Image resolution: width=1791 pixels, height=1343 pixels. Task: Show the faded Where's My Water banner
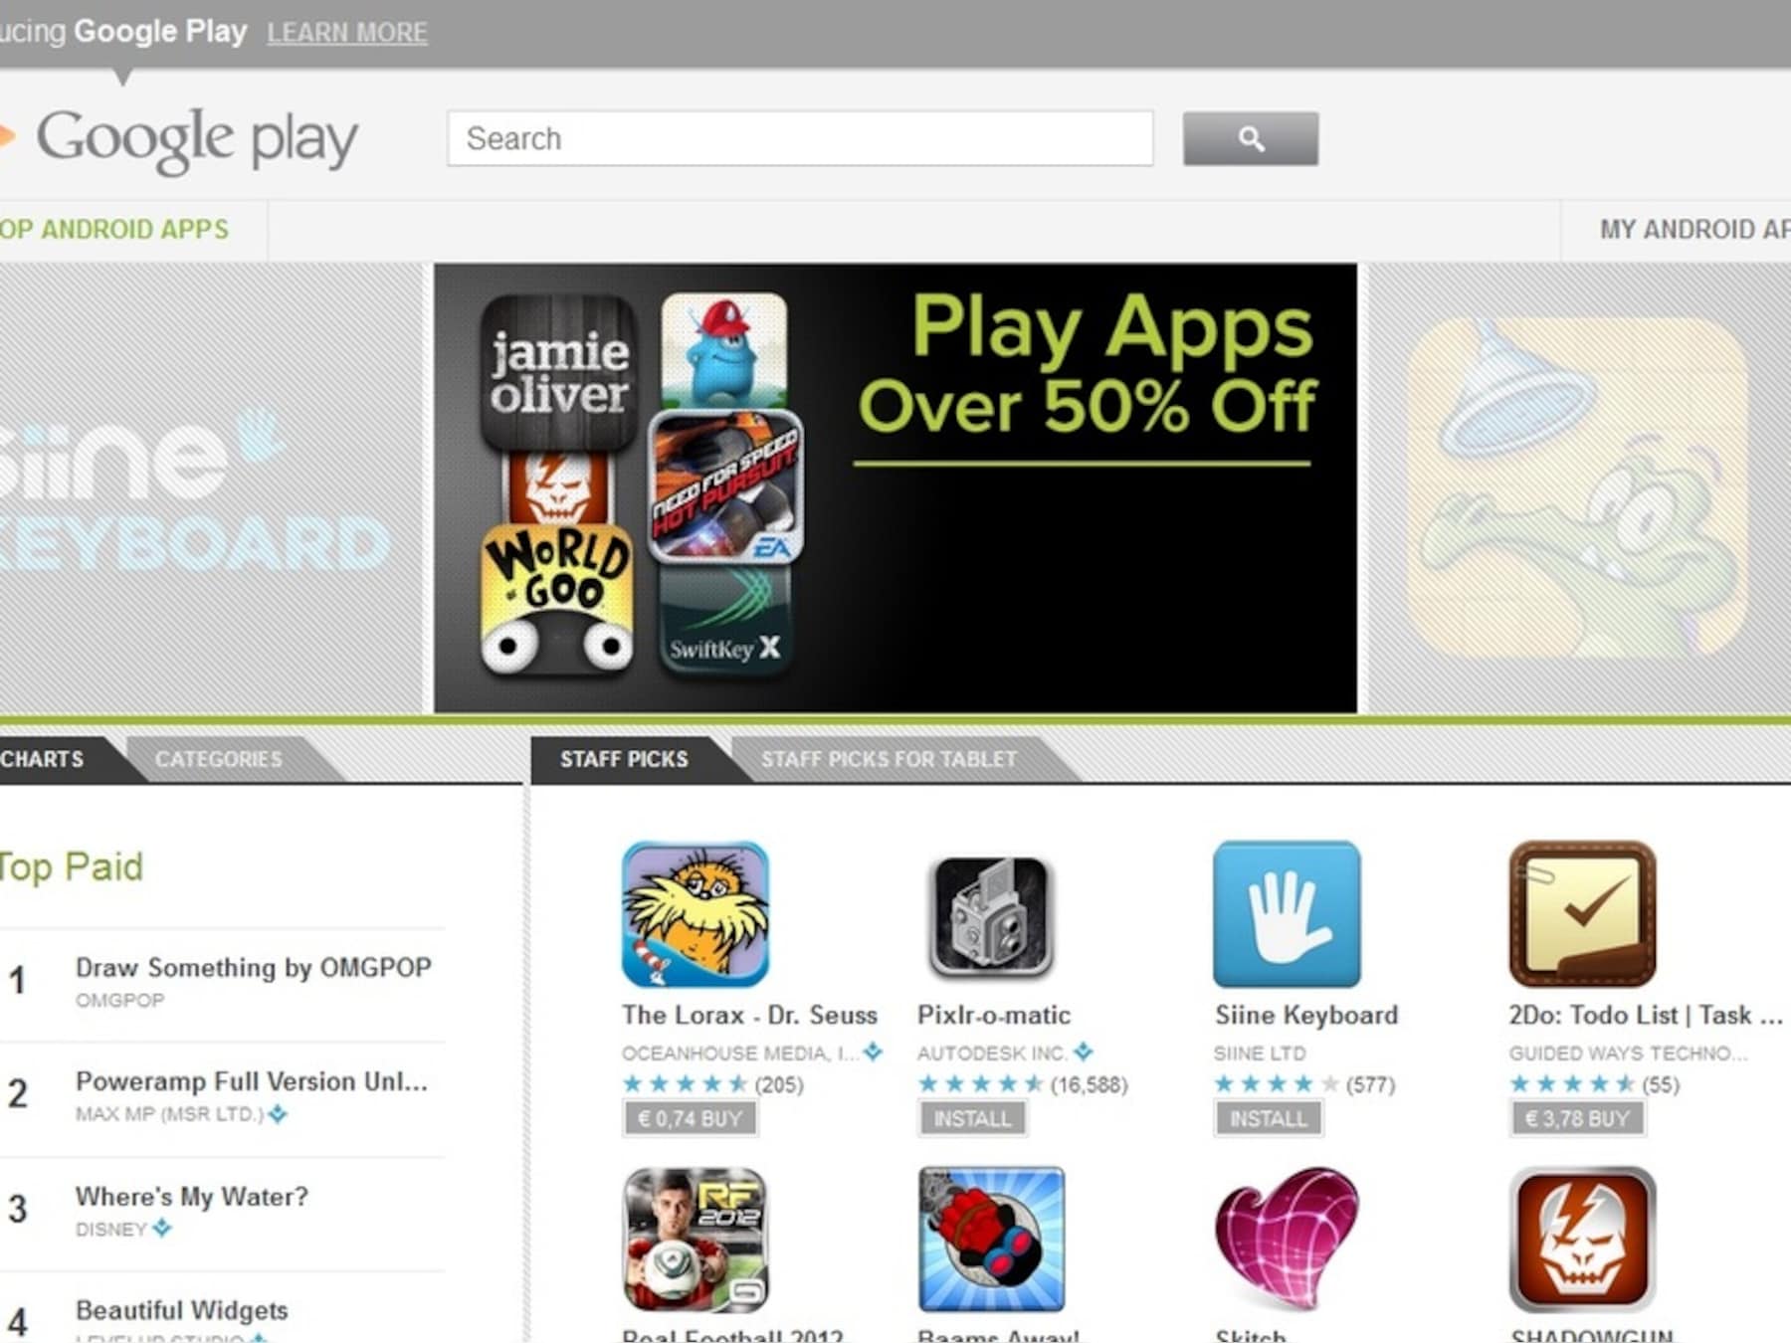(x=1578, y=487)
